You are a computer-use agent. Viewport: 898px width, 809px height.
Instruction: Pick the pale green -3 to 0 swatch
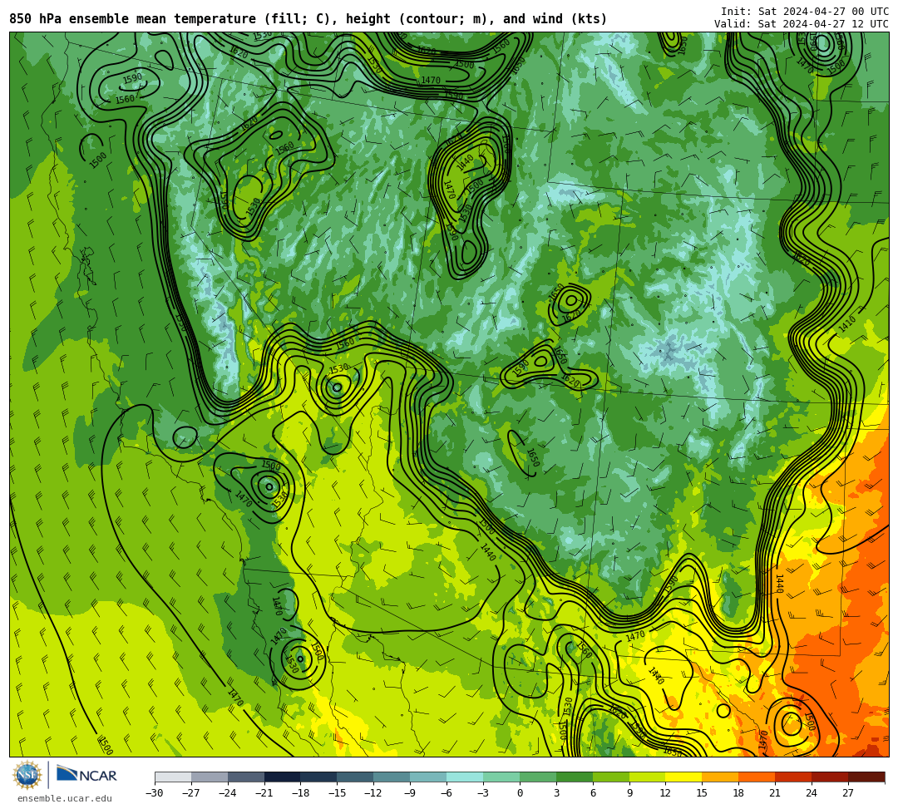point(501,777)
